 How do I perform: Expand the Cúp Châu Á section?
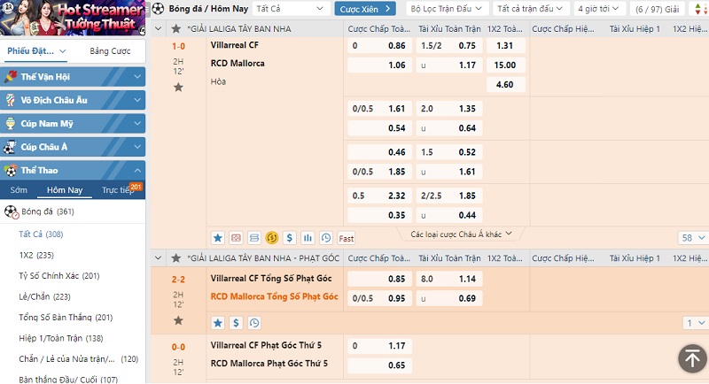(137, 147)
